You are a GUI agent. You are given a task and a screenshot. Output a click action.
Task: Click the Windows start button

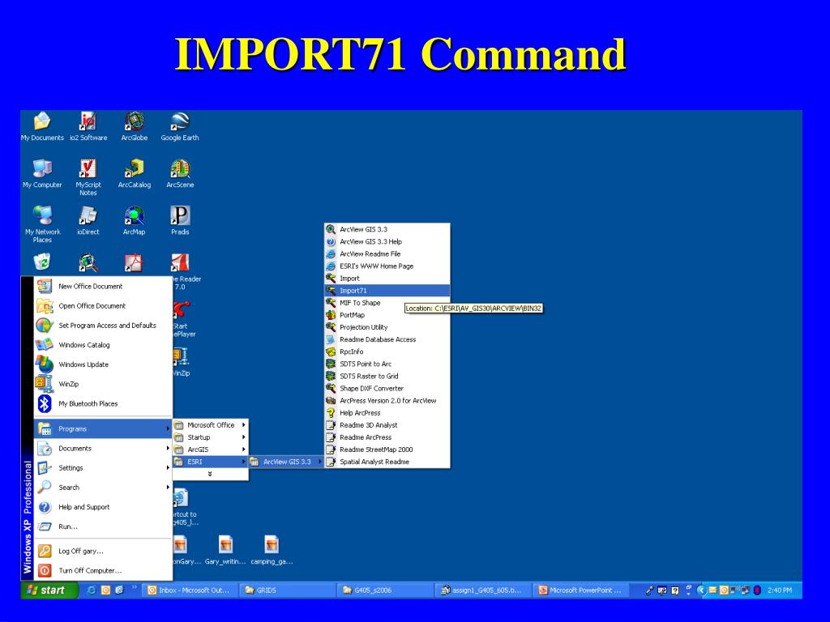click(49, 590)
